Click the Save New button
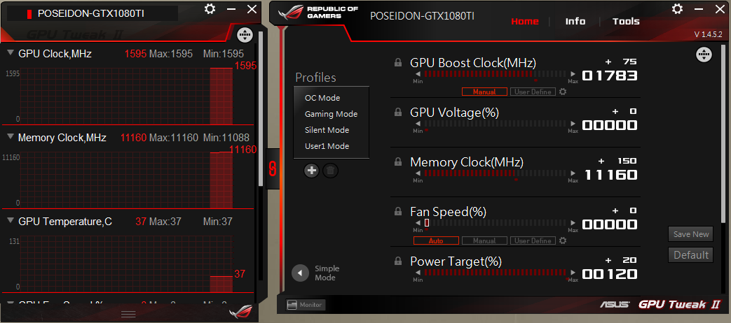The image size is (731, 323). pos(691,234)
